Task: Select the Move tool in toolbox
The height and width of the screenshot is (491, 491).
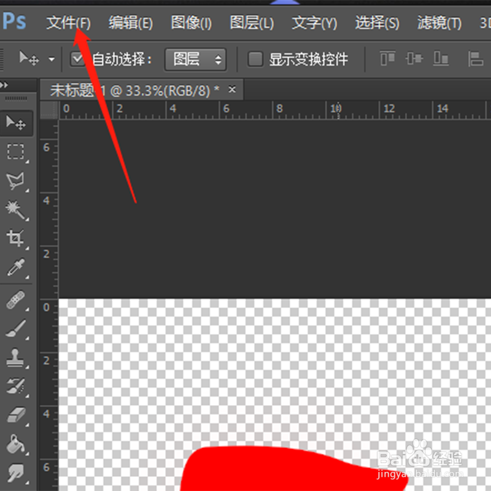Action: (16, 123)
